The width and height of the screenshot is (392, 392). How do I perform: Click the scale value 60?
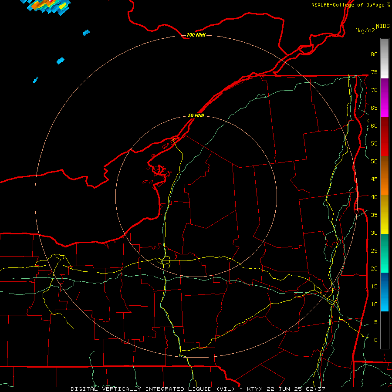tap(374, 126)
